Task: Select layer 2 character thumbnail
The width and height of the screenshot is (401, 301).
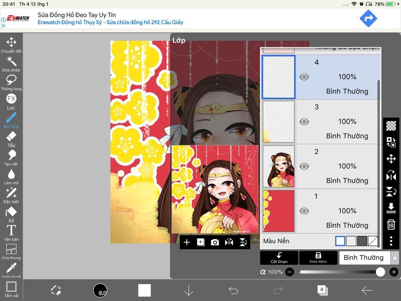Action: [x=279, y=166]
